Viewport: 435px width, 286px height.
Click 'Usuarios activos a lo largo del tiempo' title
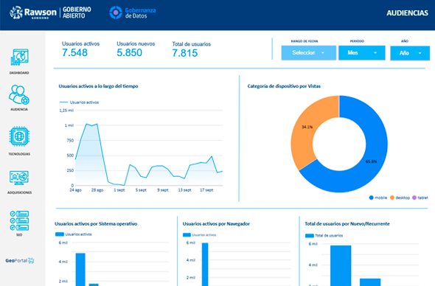(98, 86)
